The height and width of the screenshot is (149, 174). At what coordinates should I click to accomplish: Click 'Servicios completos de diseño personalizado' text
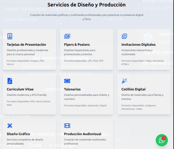(x=25, y=142)
